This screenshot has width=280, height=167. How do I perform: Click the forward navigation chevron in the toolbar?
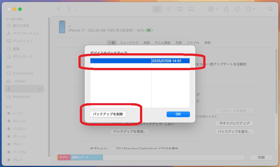point(69,9)
